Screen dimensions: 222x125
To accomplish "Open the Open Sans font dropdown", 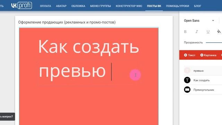I will [x=199, y=20].
